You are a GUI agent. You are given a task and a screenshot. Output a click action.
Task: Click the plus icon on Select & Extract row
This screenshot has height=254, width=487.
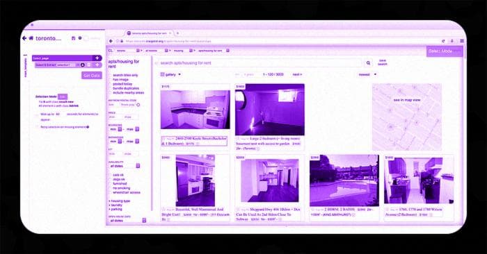pos(97,65)
